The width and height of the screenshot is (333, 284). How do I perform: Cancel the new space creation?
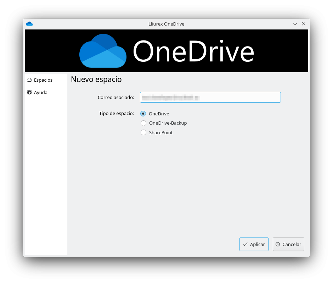point(288,244)
